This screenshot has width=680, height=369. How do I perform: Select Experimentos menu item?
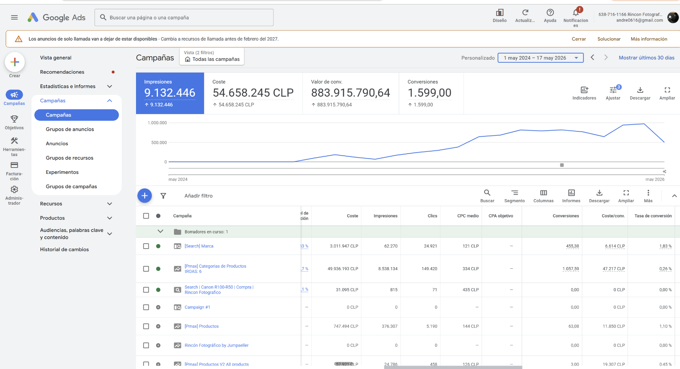coord(62,172)
